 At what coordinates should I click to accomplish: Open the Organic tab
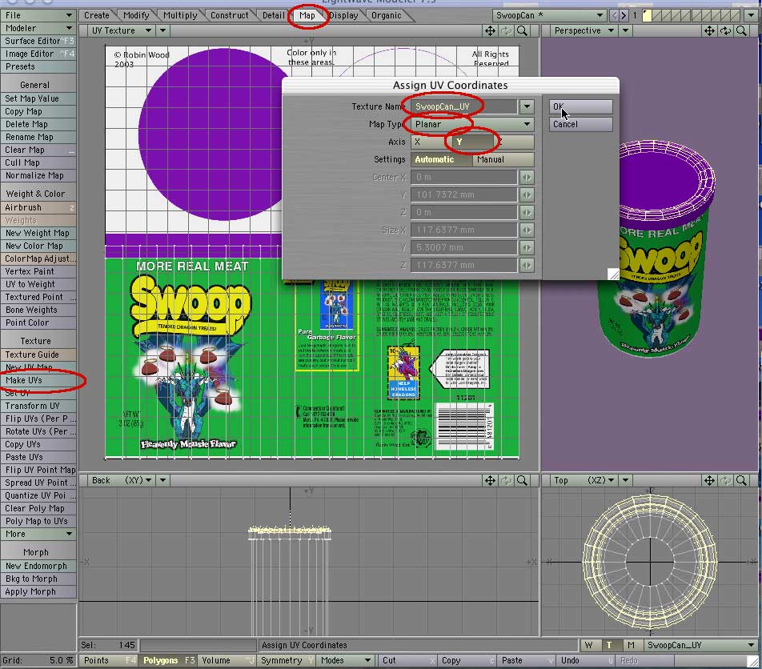(387, 15)
